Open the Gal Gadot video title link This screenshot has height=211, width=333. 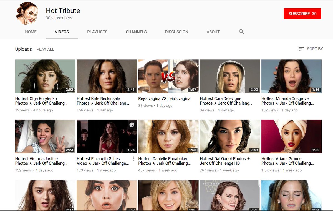[x=225, y=161]
